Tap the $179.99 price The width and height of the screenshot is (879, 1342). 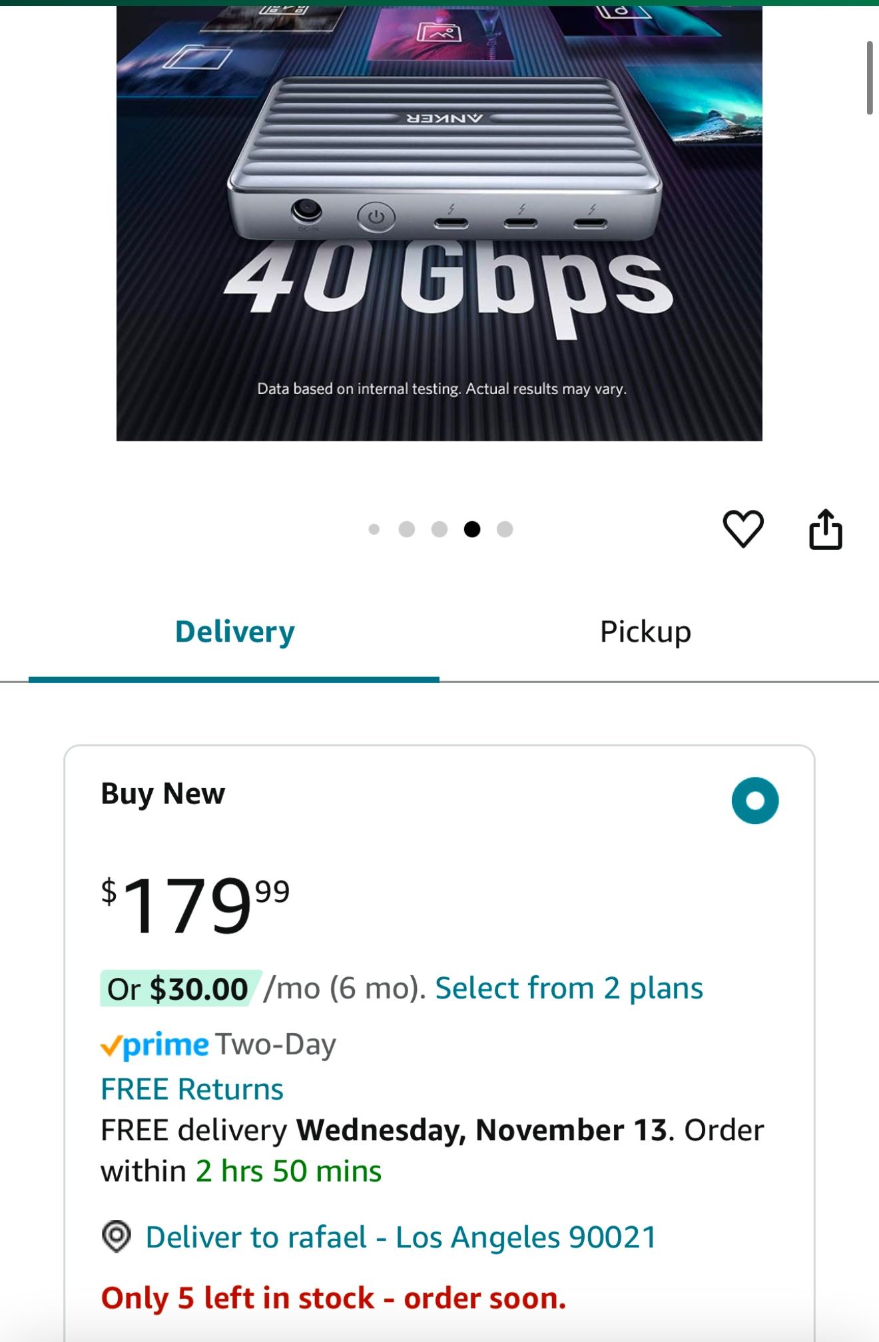(x=195, y=905)
